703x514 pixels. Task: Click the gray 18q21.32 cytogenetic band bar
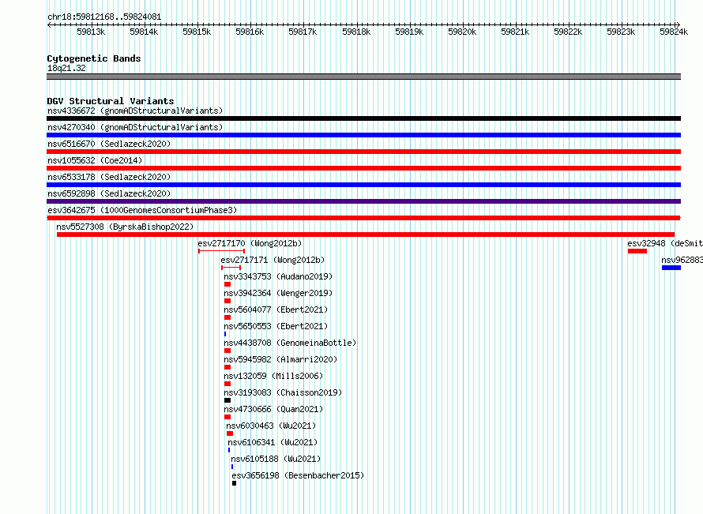coord(363,77)
